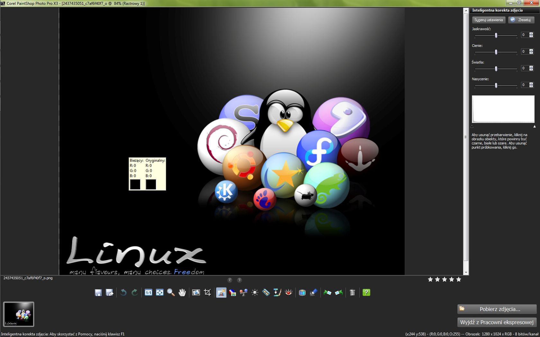Undo the last action
Viewport: 540px width, 337px height.
click(123, 292)
